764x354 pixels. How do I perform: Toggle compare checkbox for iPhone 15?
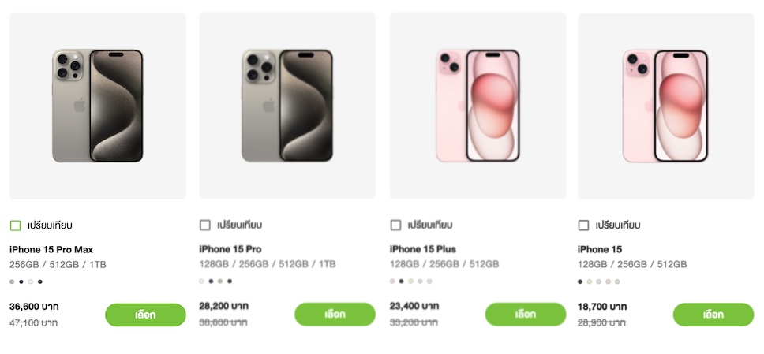[584, 225]
